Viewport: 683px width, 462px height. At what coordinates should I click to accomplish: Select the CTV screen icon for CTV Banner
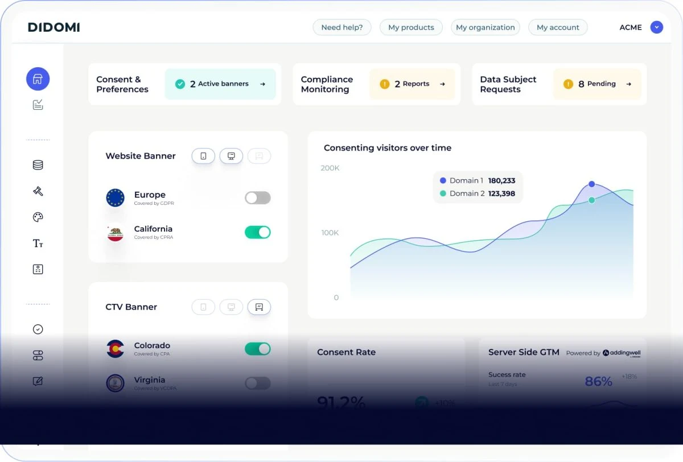(x=259, y=307)
